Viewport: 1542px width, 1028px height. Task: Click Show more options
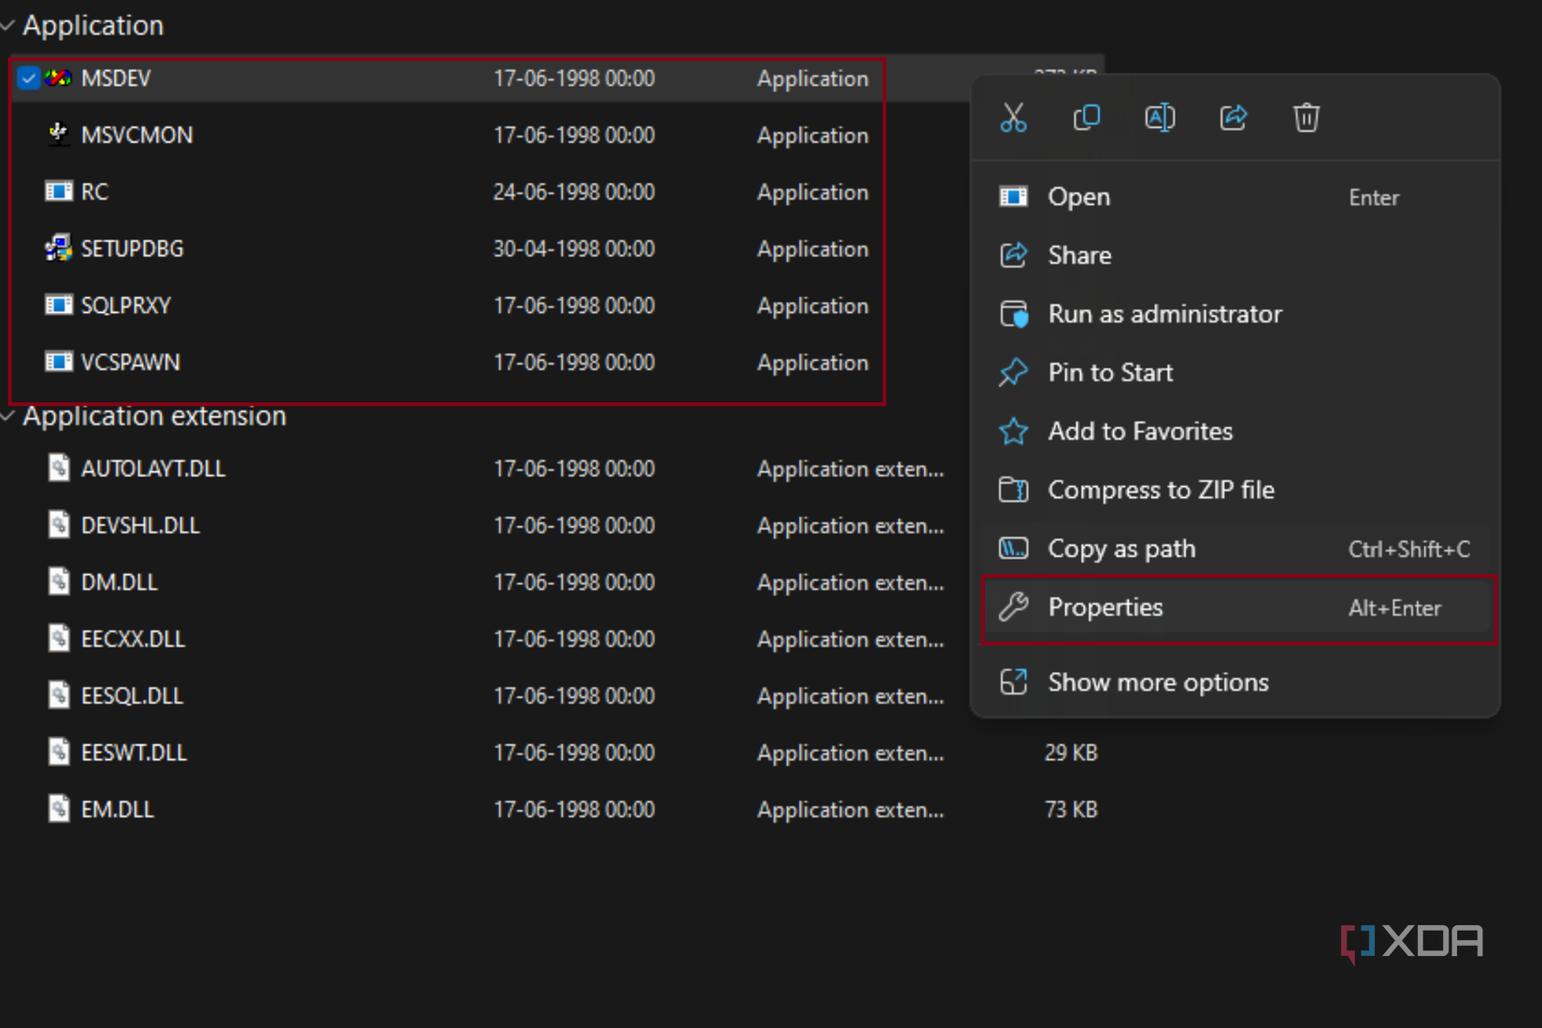pyautogui.click(x=1235, y=682)
